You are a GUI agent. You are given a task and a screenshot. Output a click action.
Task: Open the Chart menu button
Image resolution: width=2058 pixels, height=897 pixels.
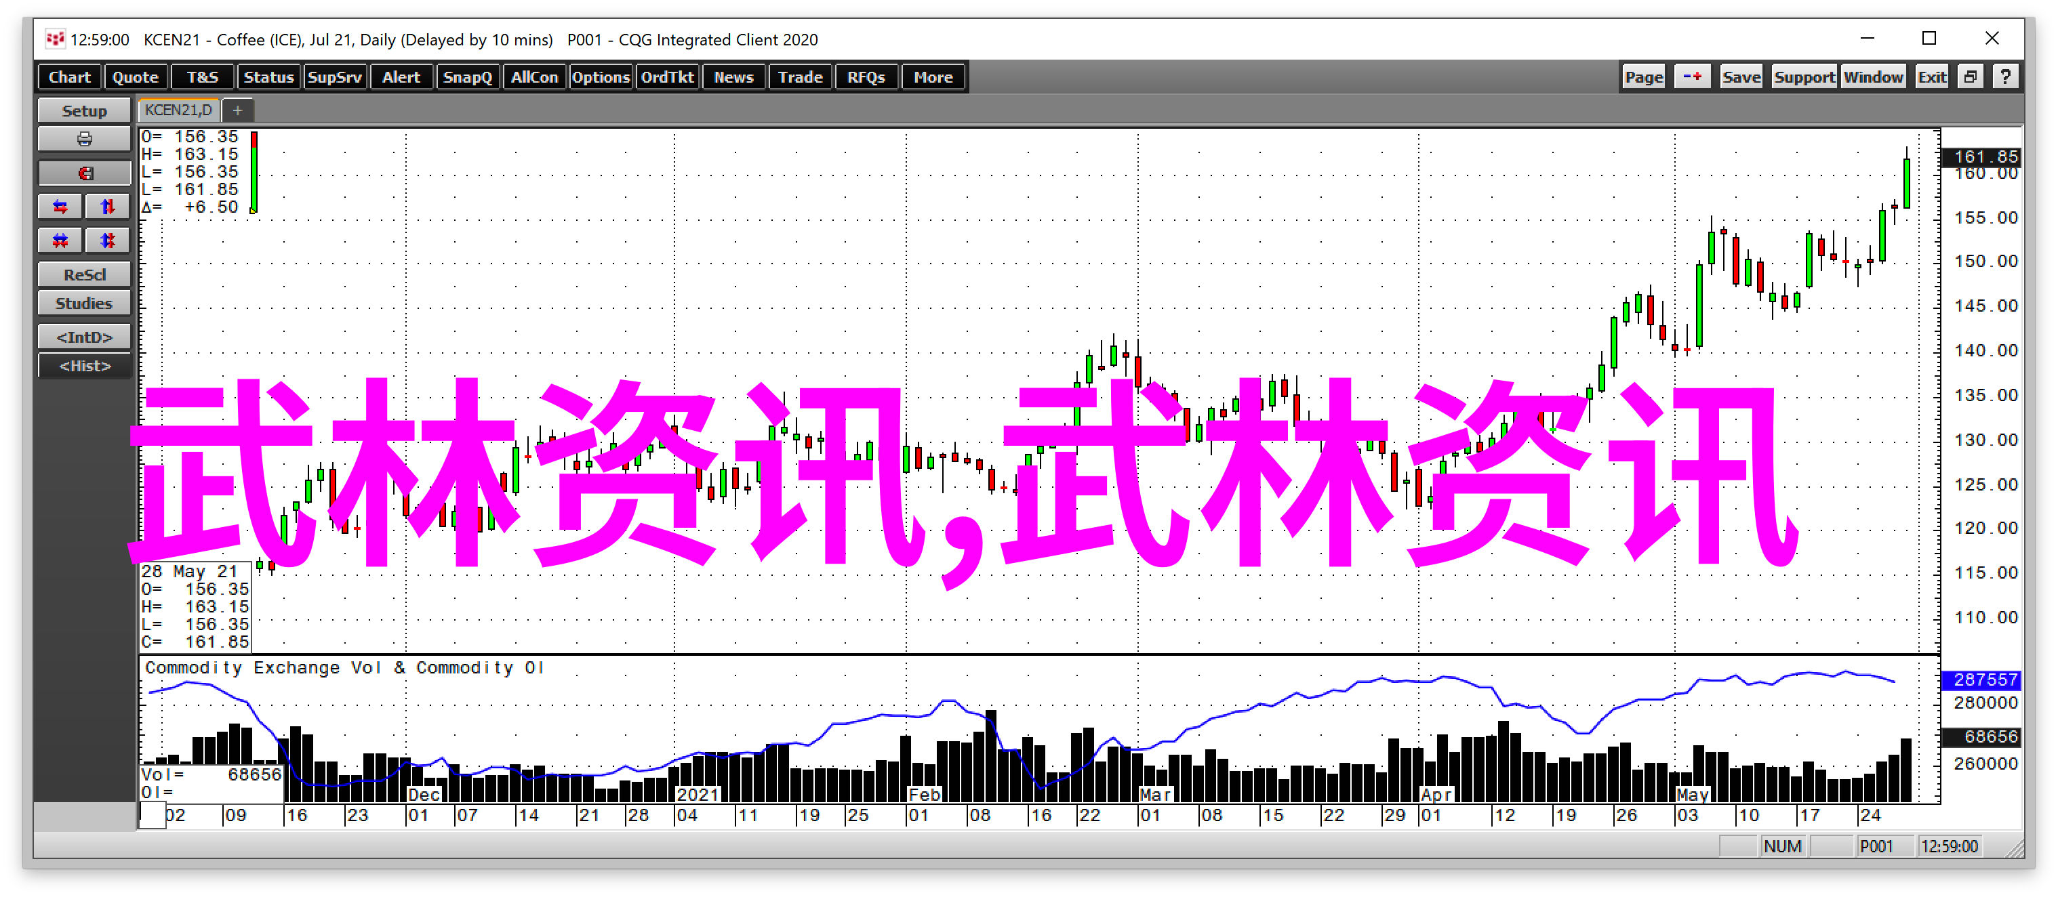[x=70, y=77]
